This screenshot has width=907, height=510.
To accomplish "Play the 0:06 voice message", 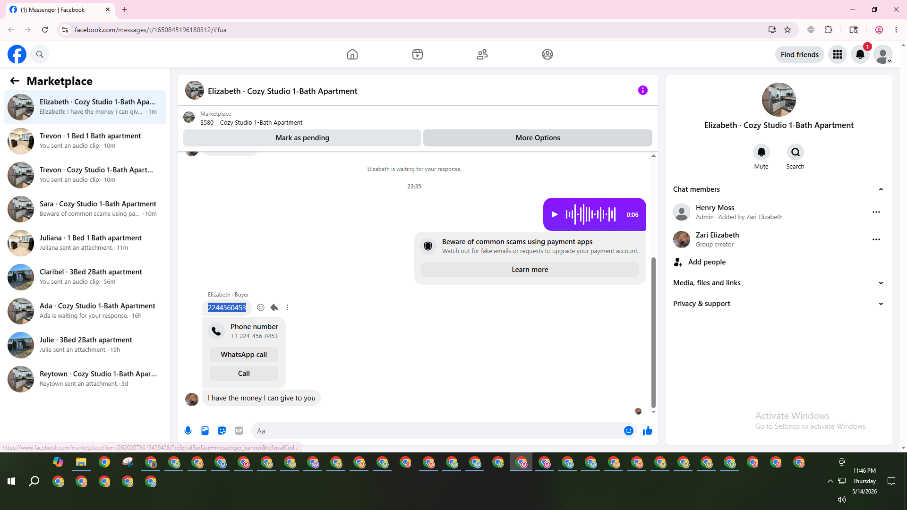I will [x=555, y=214].
